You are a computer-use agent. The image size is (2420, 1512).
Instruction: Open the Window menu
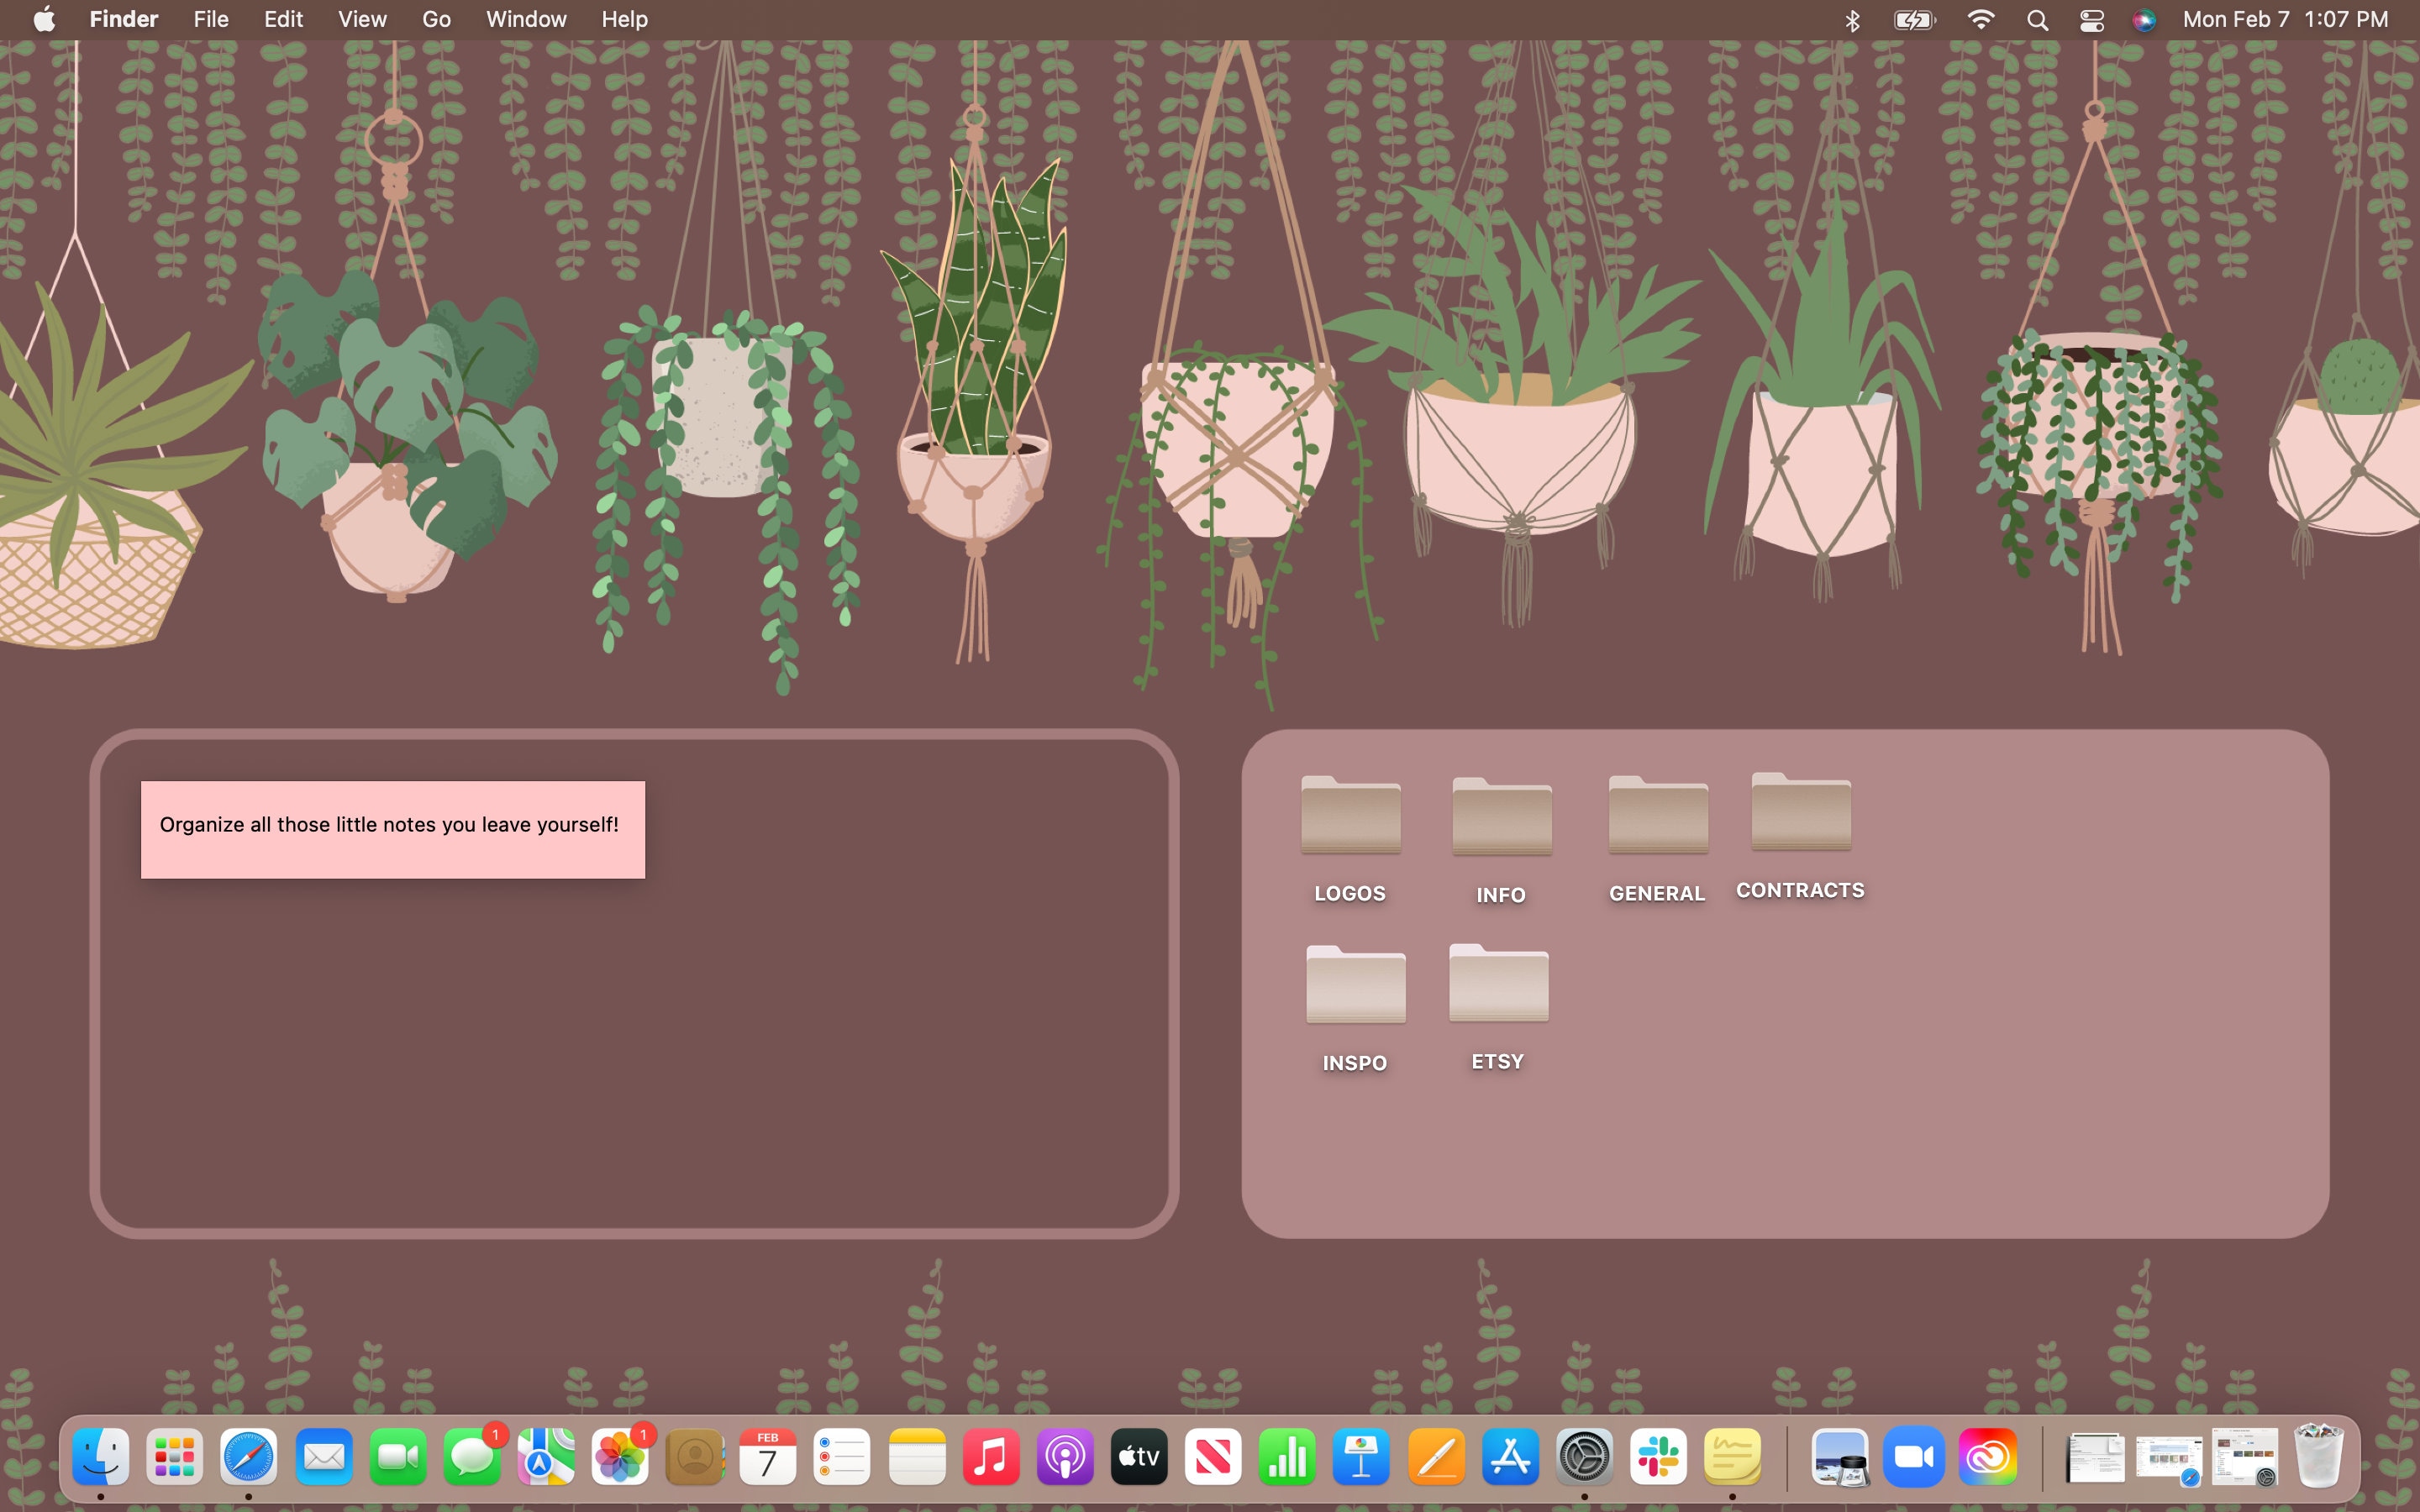tap(526, 19)
